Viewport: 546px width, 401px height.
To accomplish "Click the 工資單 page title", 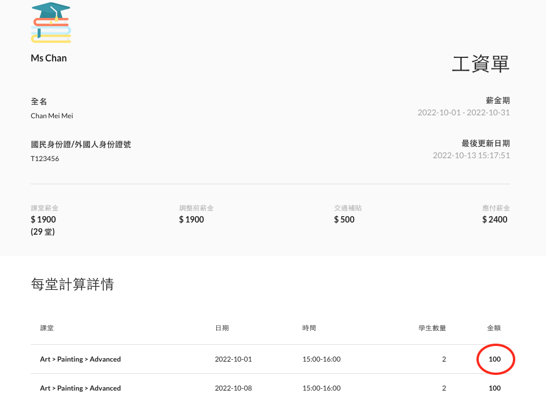I will [x=481, y=64].
